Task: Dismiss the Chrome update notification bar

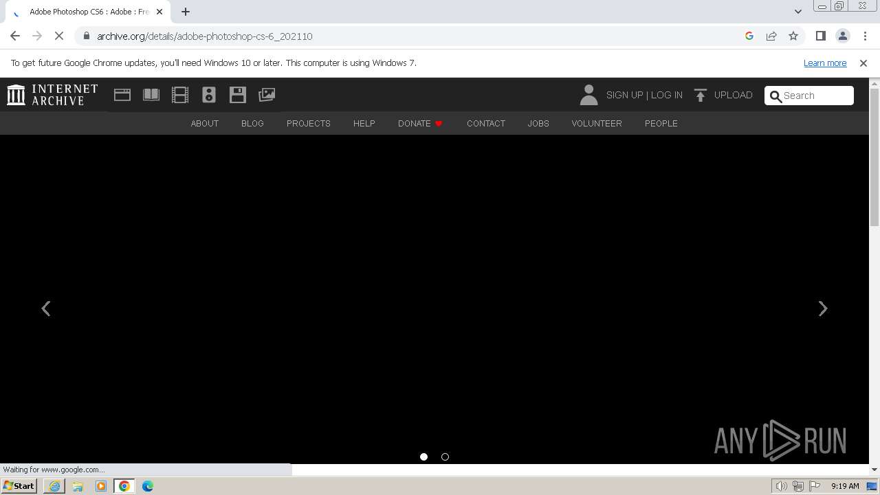Action: point(863,63)
